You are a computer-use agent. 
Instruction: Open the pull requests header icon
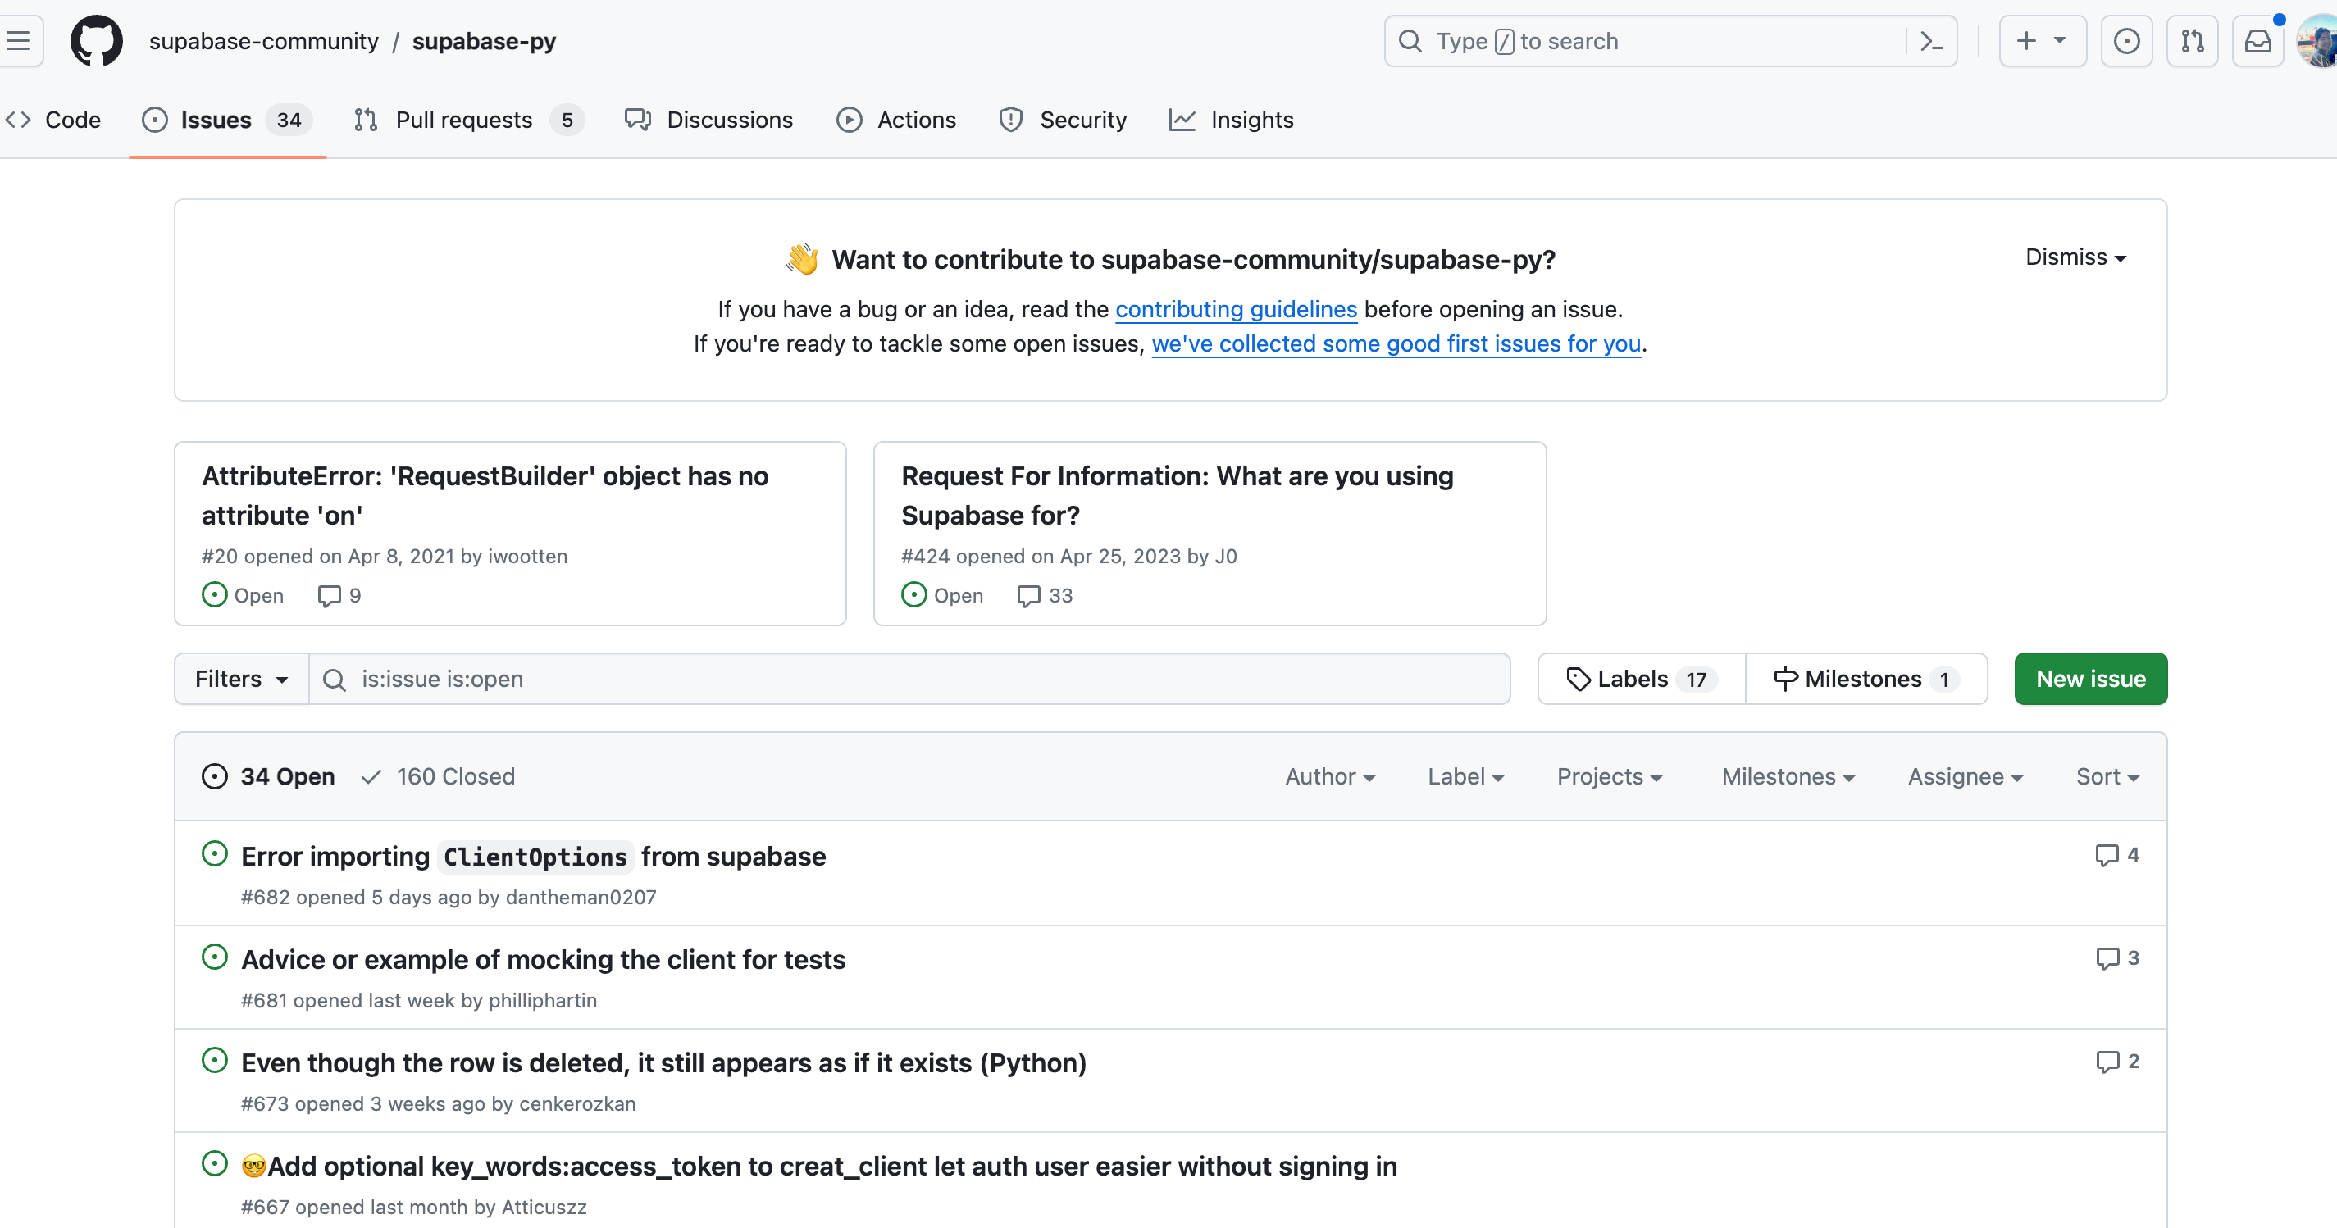point(2192,41)
